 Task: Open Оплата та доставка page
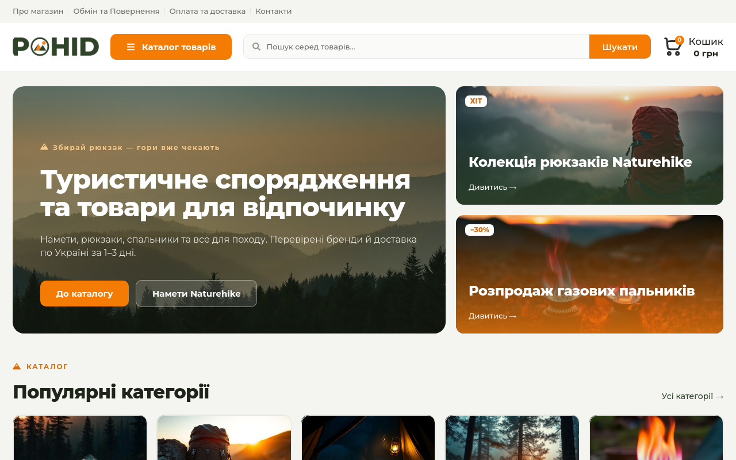click(x=208, y=11)
